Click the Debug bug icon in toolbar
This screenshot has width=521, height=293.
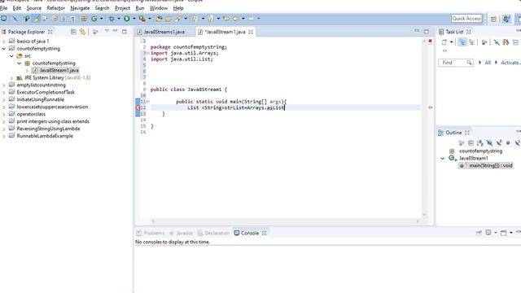tap(112, 19)
